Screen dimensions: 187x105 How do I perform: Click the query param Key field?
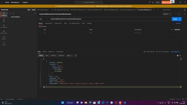pyautogui.click(x=66, y=33)
